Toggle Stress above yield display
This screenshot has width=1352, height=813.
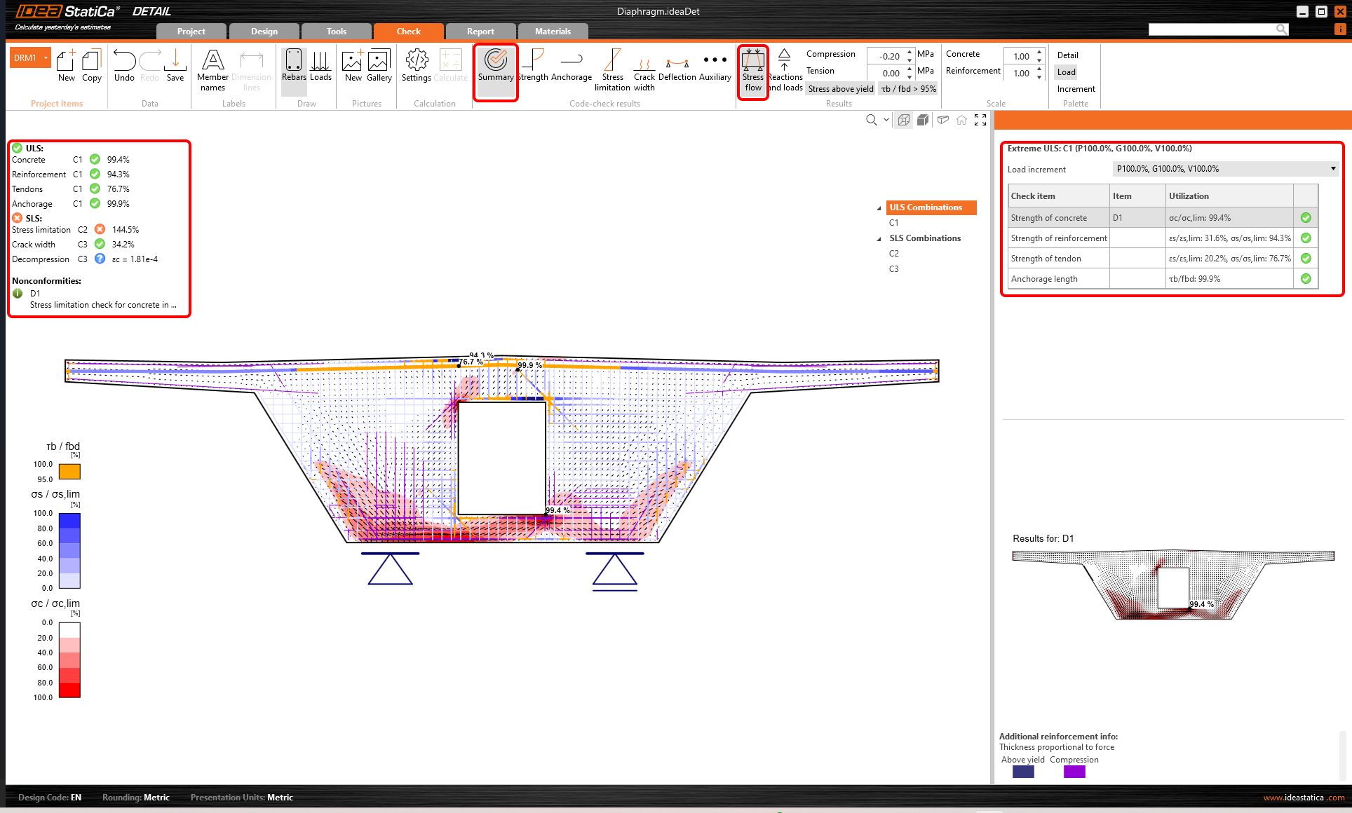click(840, 89)
